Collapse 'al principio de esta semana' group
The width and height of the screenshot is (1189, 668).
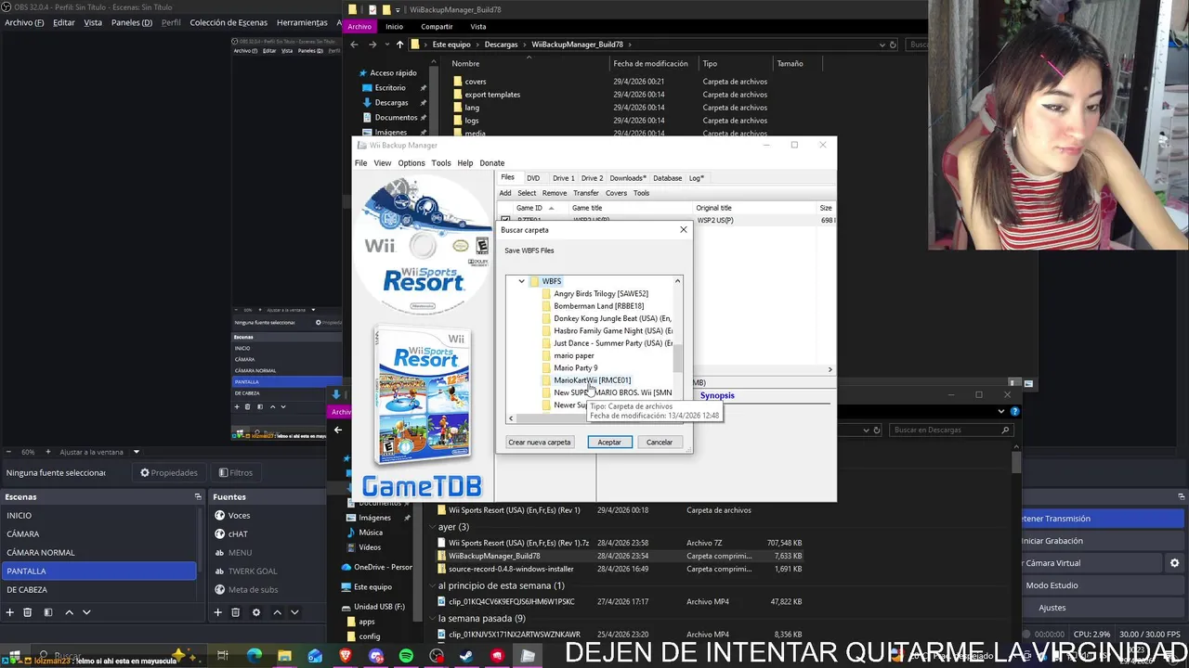433,586
